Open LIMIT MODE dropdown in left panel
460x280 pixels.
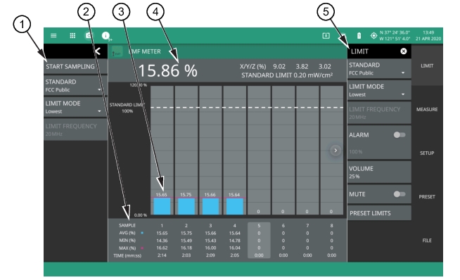[75, 107]
